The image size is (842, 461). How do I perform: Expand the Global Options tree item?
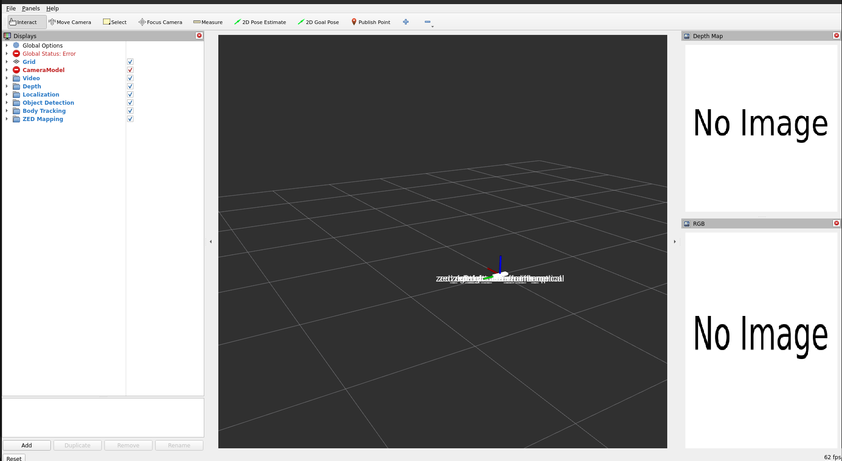pos(7,46)
